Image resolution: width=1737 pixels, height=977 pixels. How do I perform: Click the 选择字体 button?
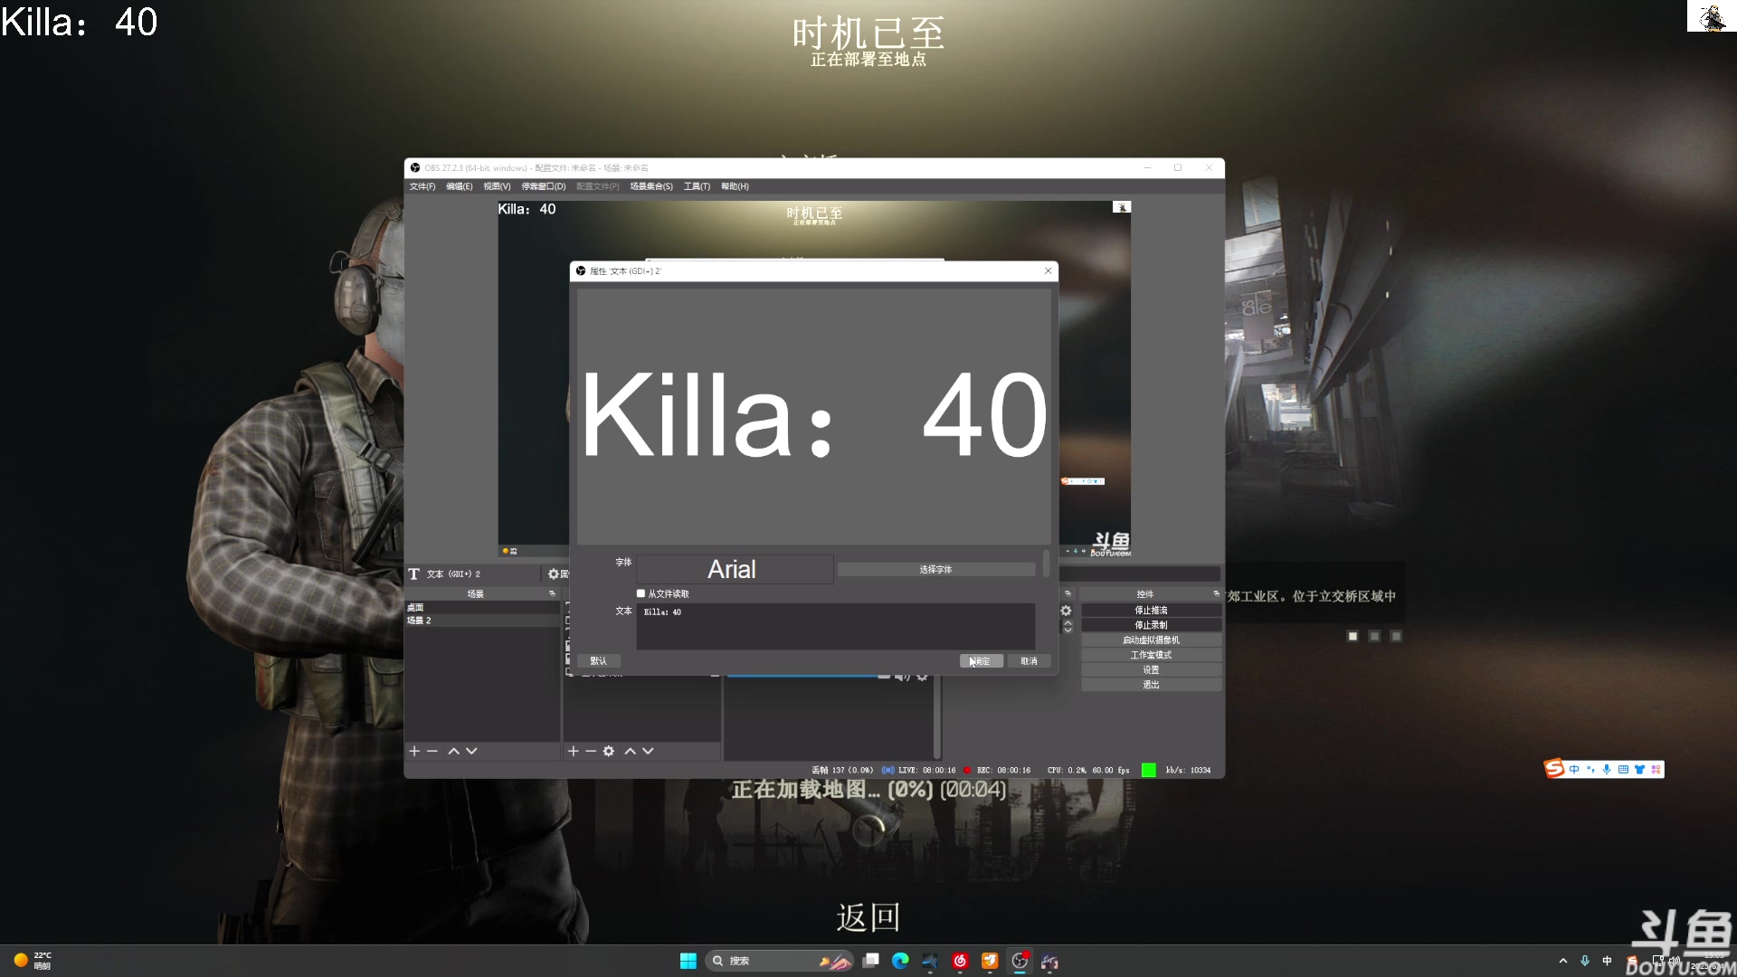coord(935,569)
